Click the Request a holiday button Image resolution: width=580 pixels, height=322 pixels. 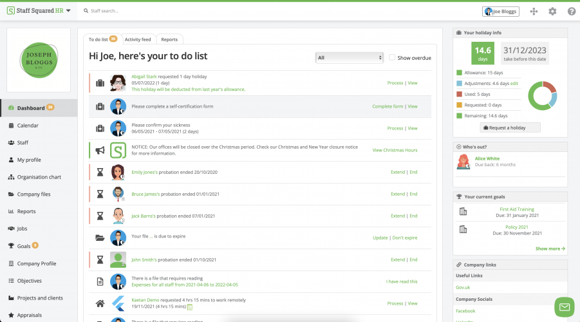[x=510, y=128]
